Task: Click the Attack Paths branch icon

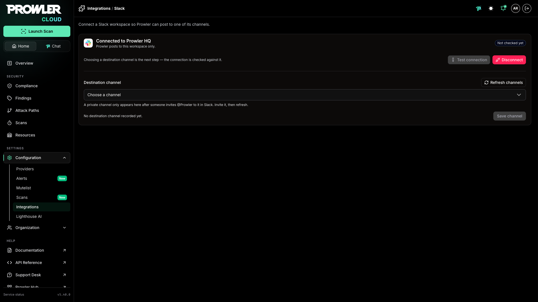Action: (x=10, y=110)
